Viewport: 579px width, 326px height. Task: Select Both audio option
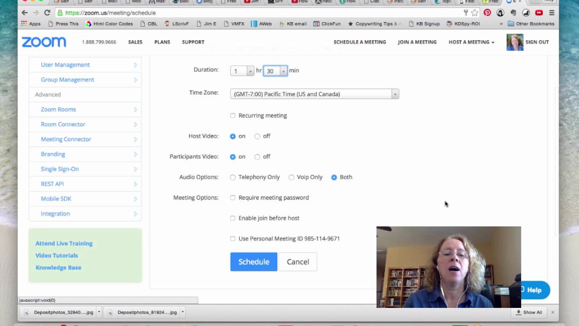pyautogui.click(x=334, y=177)
